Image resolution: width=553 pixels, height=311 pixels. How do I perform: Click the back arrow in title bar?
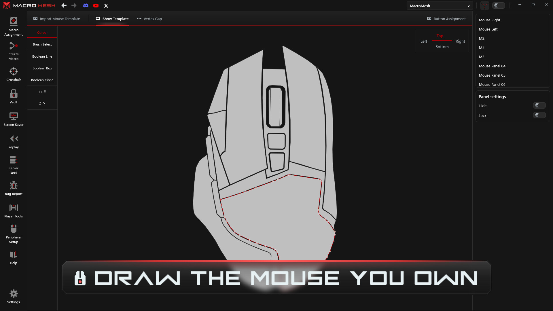pyautogui.click(x=64, y=5)
